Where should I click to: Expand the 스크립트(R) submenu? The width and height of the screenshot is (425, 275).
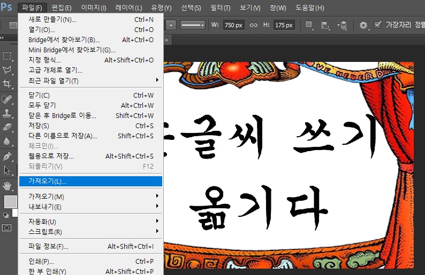[157, 231]
